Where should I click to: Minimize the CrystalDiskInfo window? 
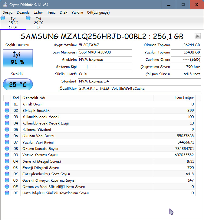(x=169, y=5)
